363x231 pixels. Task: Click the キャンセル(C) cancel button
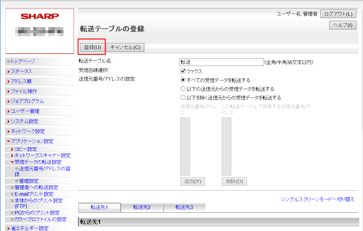click(125, 47)
